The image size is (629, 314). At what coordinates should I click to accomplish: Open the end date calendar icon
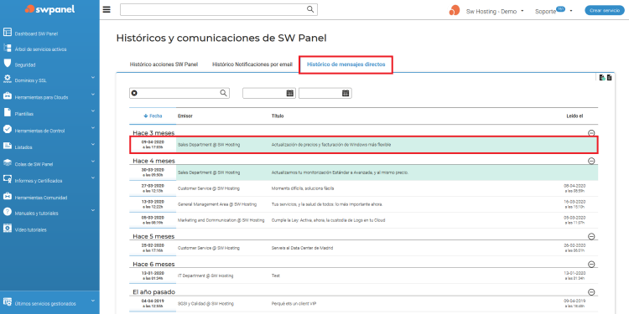pyautogui.click(x=346, y=93)
